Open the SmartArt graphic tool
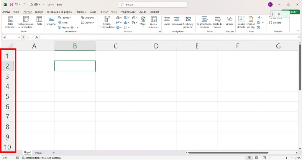This screenshot has height=160, width=302. [x=87, y=18]
